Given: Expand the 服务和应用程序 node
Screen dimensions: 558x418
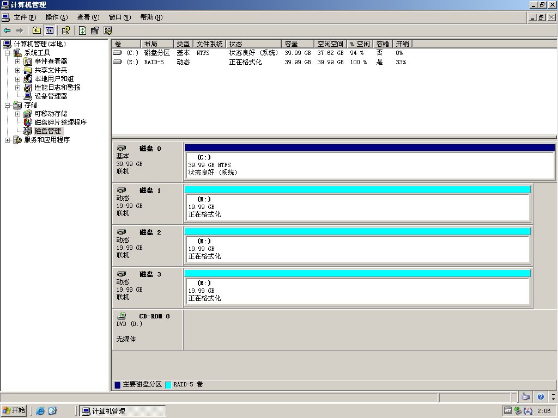Looking at the screenshot, I should 7,140.
